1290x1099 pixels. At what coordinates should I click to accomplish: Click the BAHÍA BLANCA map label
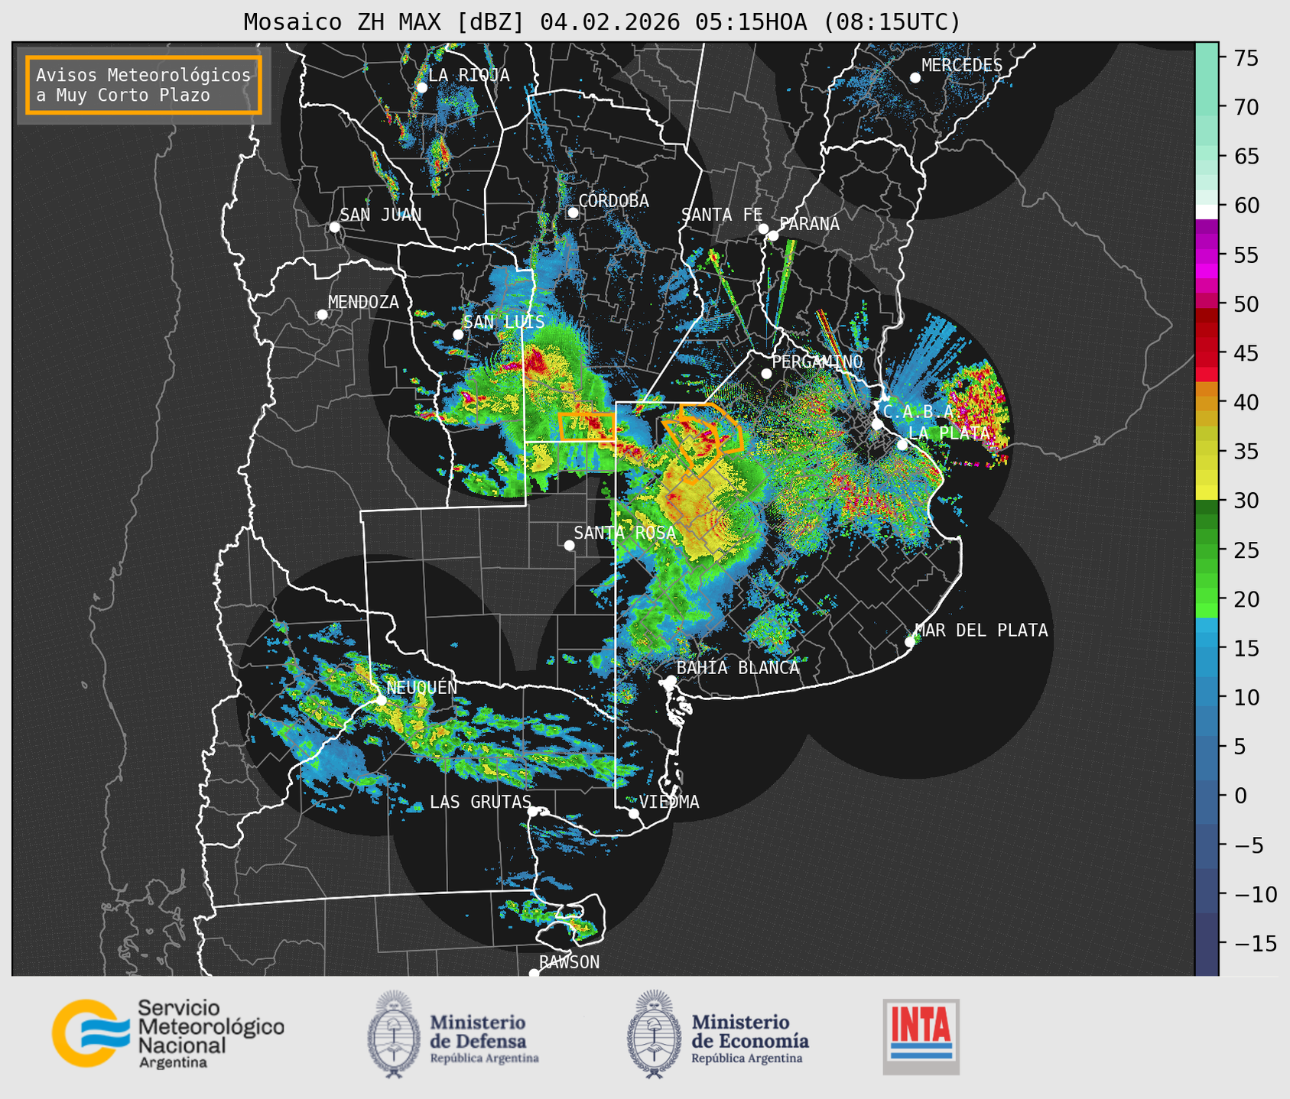pyautogui.click(x=738, y=668)
